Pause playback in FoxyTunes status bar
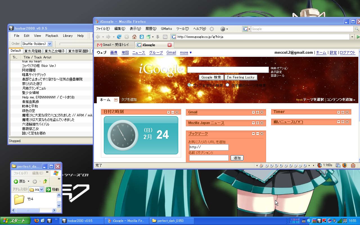The height and width of the screenshot is (225, 360). click(x=276, y=165)
